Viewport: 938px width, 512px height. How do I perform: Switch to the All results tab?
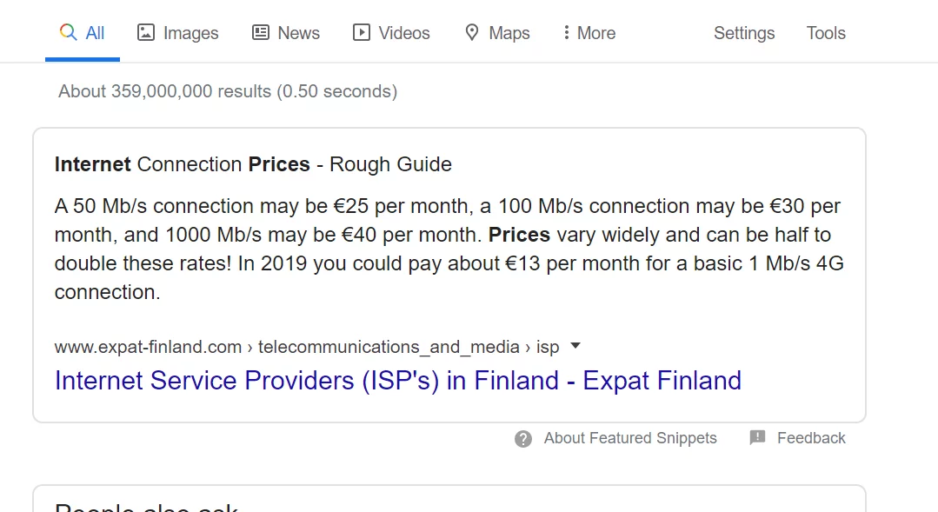tap(83, 33)
